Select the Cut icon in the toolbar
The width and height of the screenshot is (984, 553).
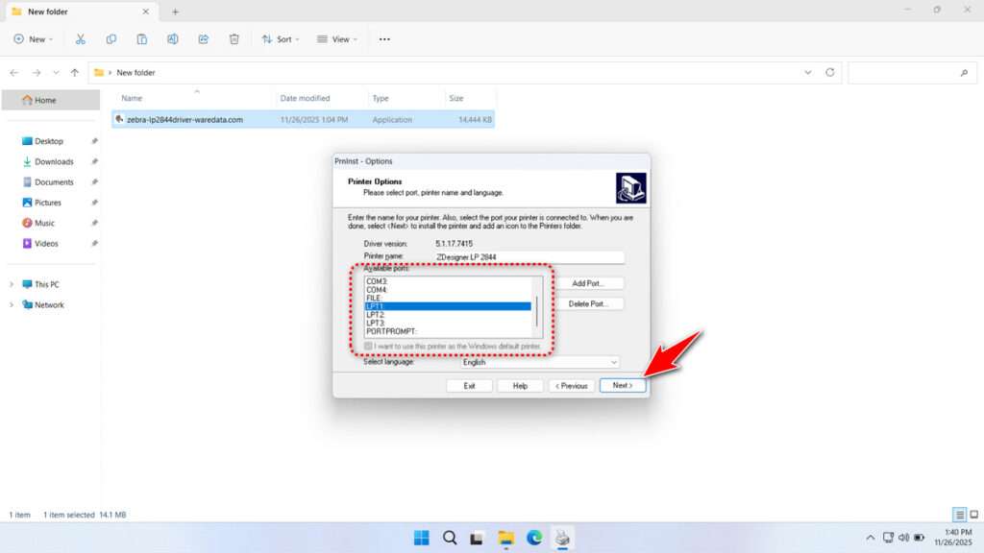[81, 38]
